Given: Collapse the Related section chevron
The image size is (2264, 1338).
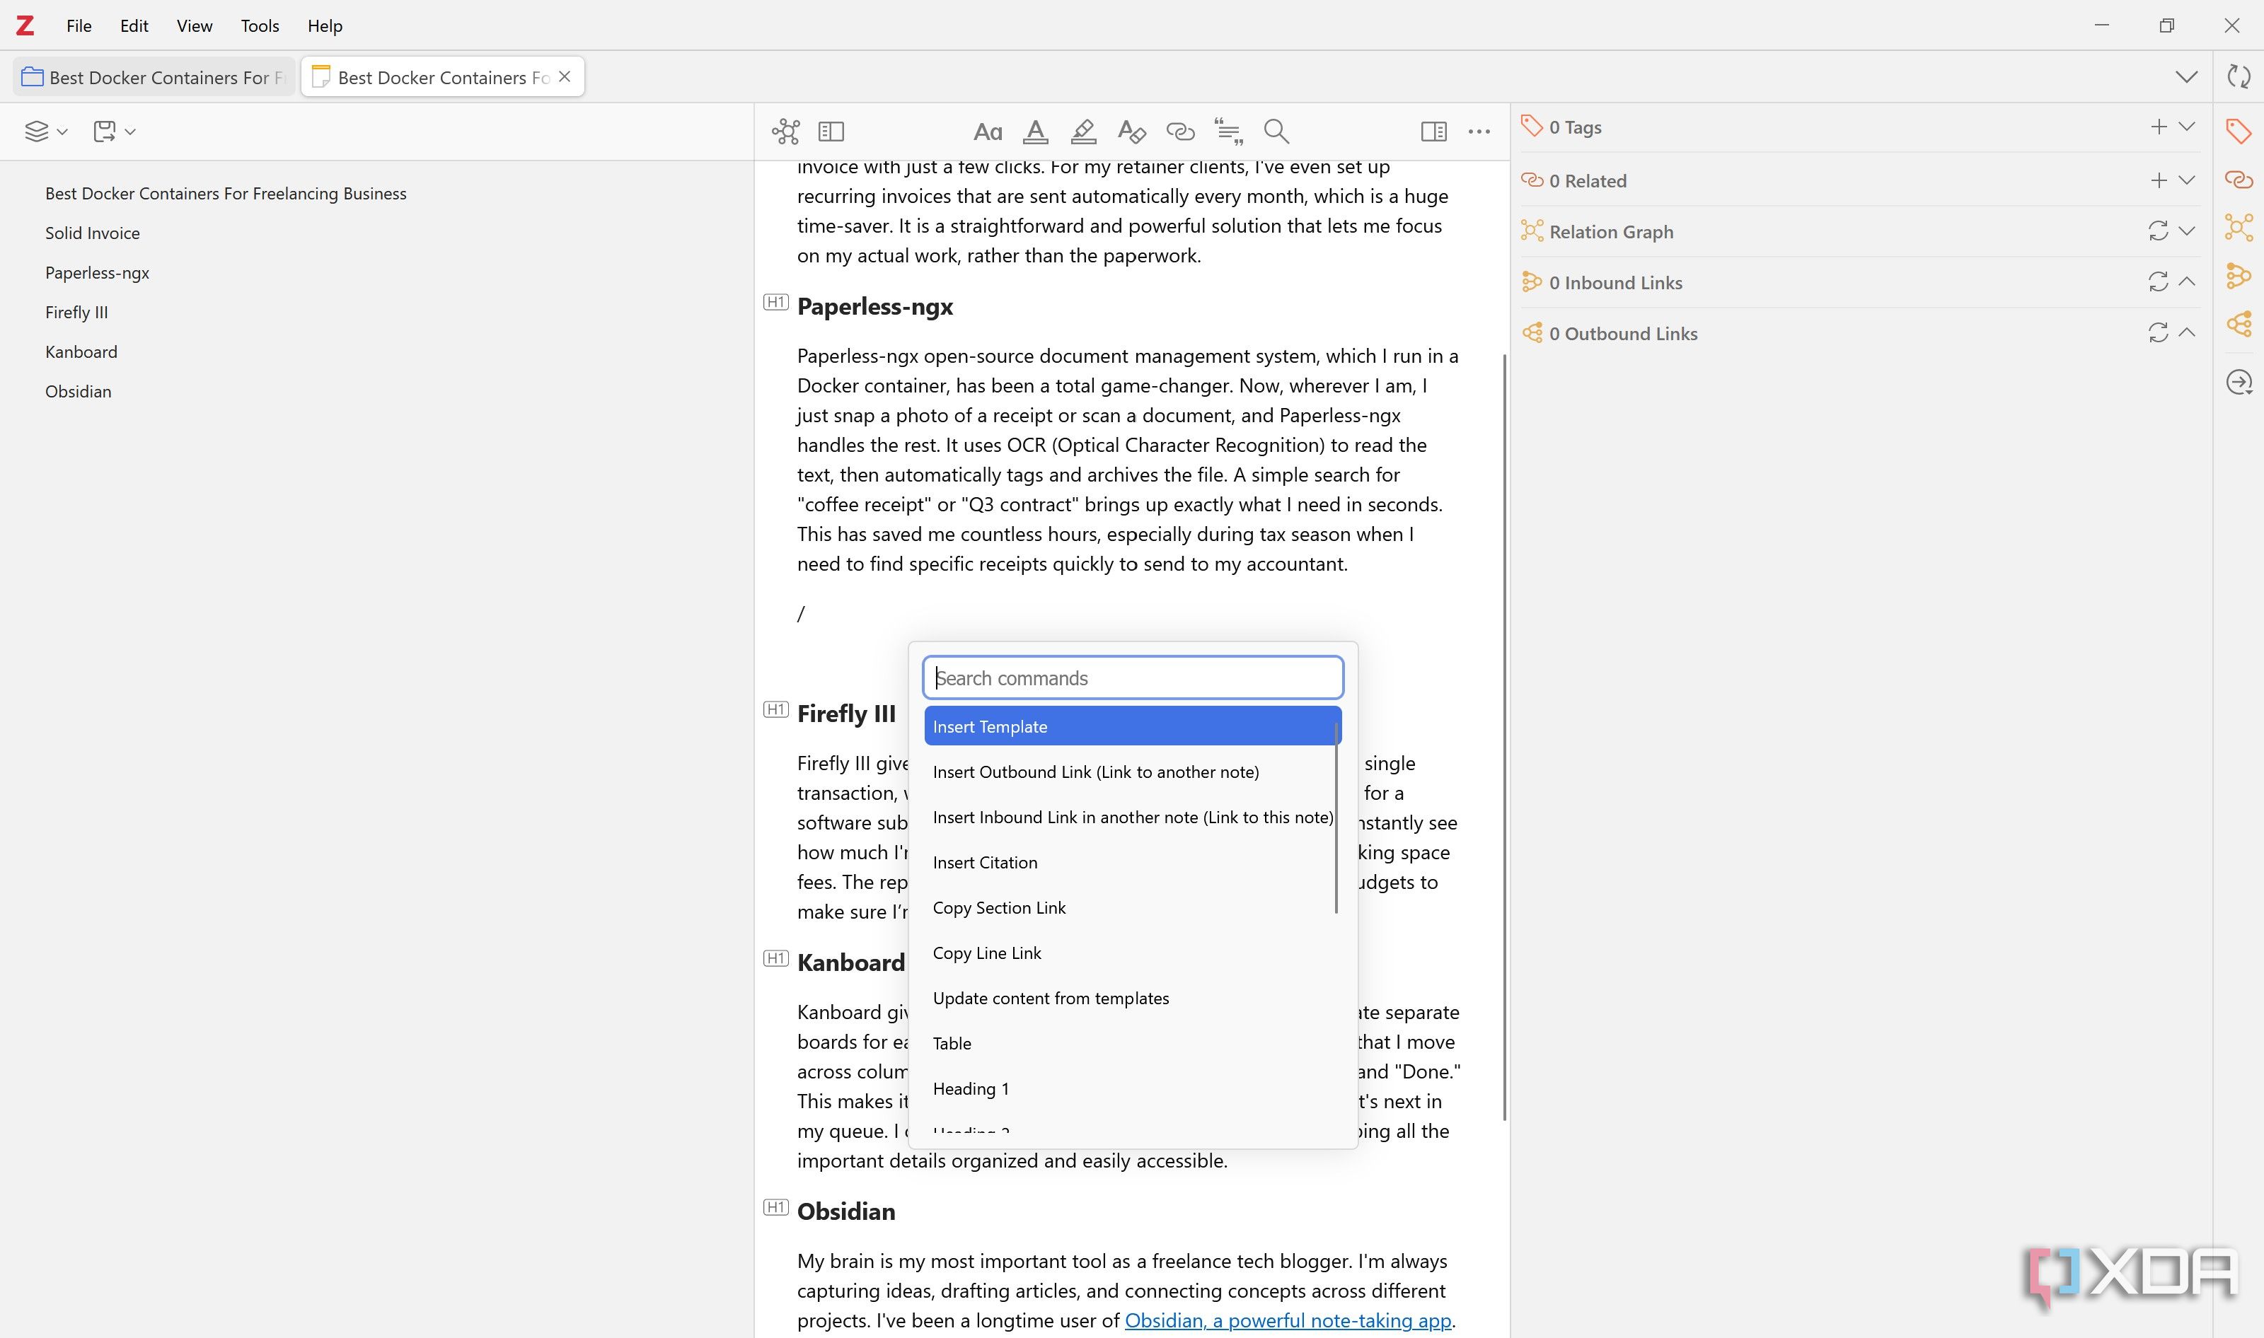Looking at the screenshot, I should pyautogui.click(x=2186, y=180).
